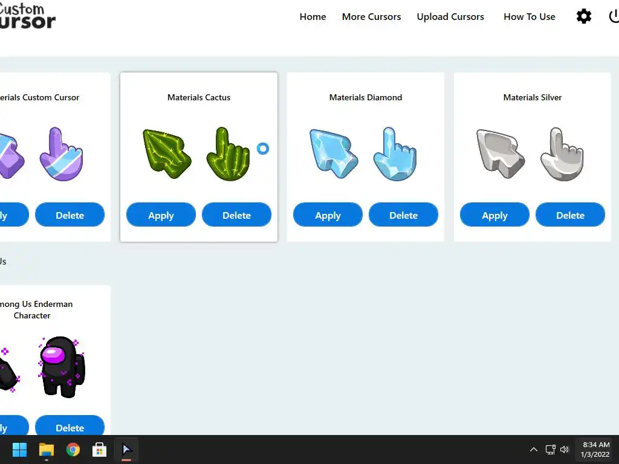Open File Explorer from the taskbar
Viewport: 619px width, 464px height.
(x=46, y=449)
